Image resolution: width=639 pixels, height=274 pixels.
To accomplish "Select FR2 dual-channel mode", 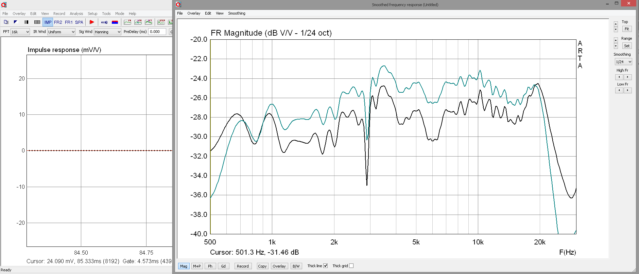I will [58, 22].
